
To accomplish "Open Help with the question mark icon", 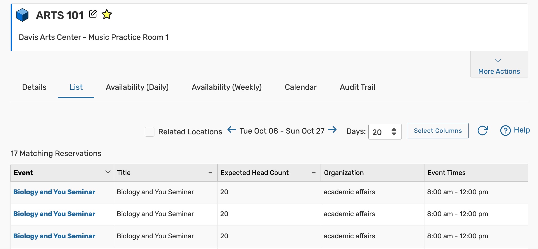I will [x=505, y=131].
